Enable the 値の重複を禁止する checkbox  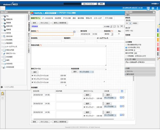click(x=126, y=45)
